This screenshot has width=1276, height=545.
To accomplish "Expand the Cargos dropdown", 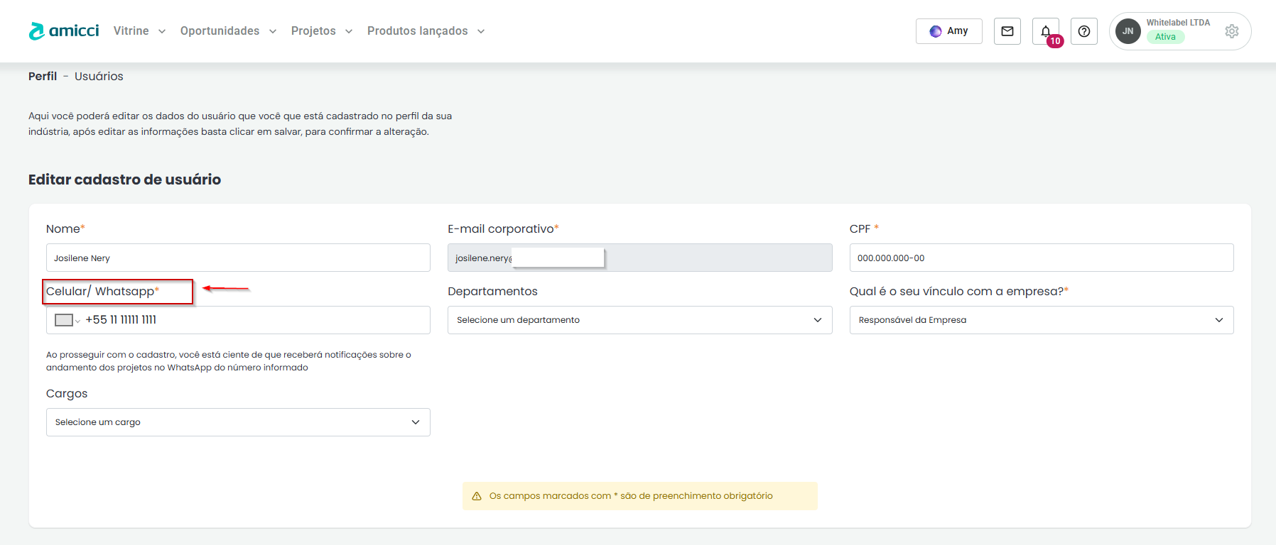I will 238,422.
